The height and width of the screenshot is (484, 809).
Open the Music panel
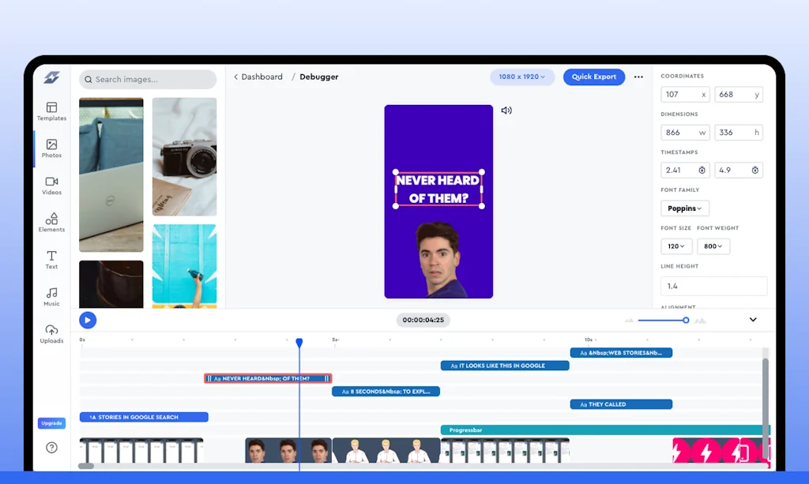click(x=51, y=298)
